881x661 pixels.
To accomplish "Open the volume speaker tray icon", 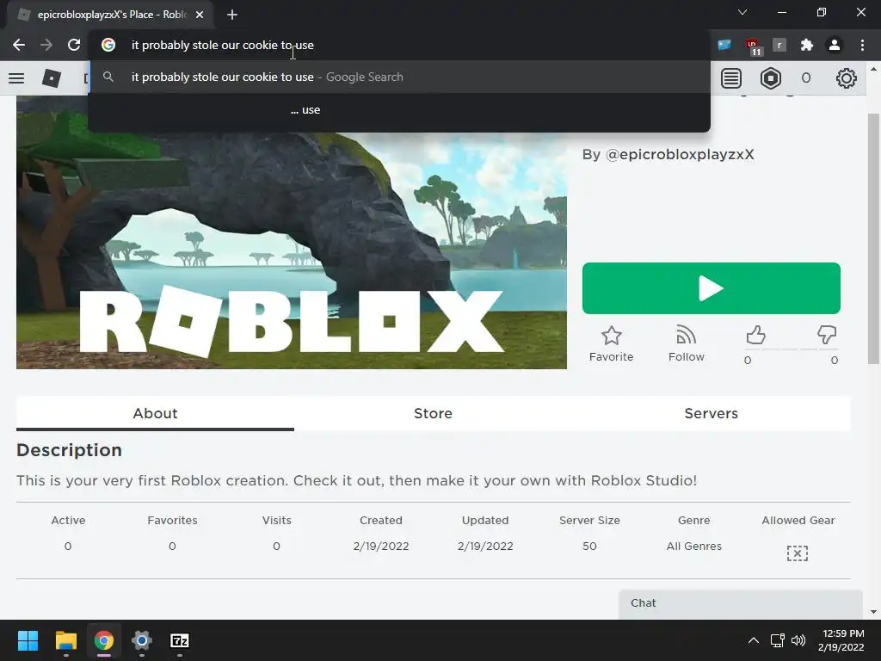I will pyautogui.click(x=798, y=640).
